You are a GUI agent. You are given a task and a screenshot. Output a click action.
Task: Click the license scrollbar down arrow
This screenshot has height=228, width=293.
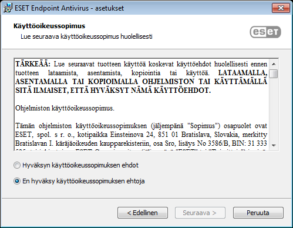[x=274, y=146]
